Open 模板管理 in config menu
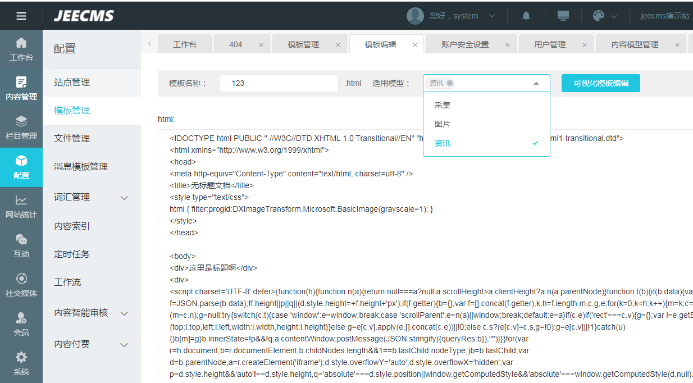 pos(92,111)
